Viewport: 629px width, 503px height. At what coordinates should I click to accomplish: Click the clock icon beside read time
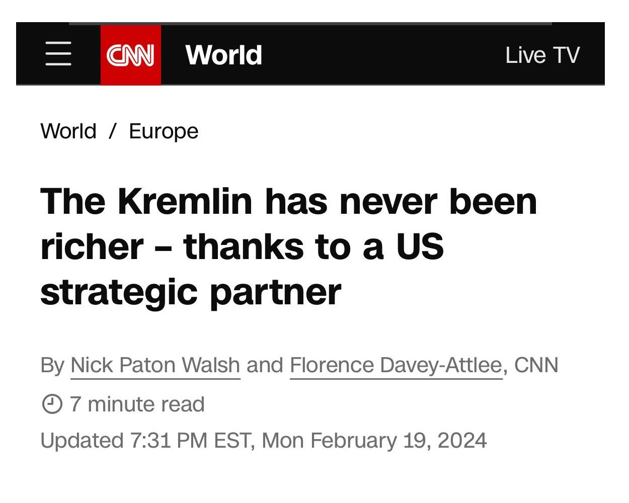click(51, 404)
